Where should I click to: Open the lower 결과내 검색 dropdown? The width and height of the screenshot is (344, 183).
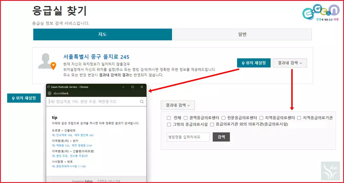pyautogui.click(x=177, y=105)
